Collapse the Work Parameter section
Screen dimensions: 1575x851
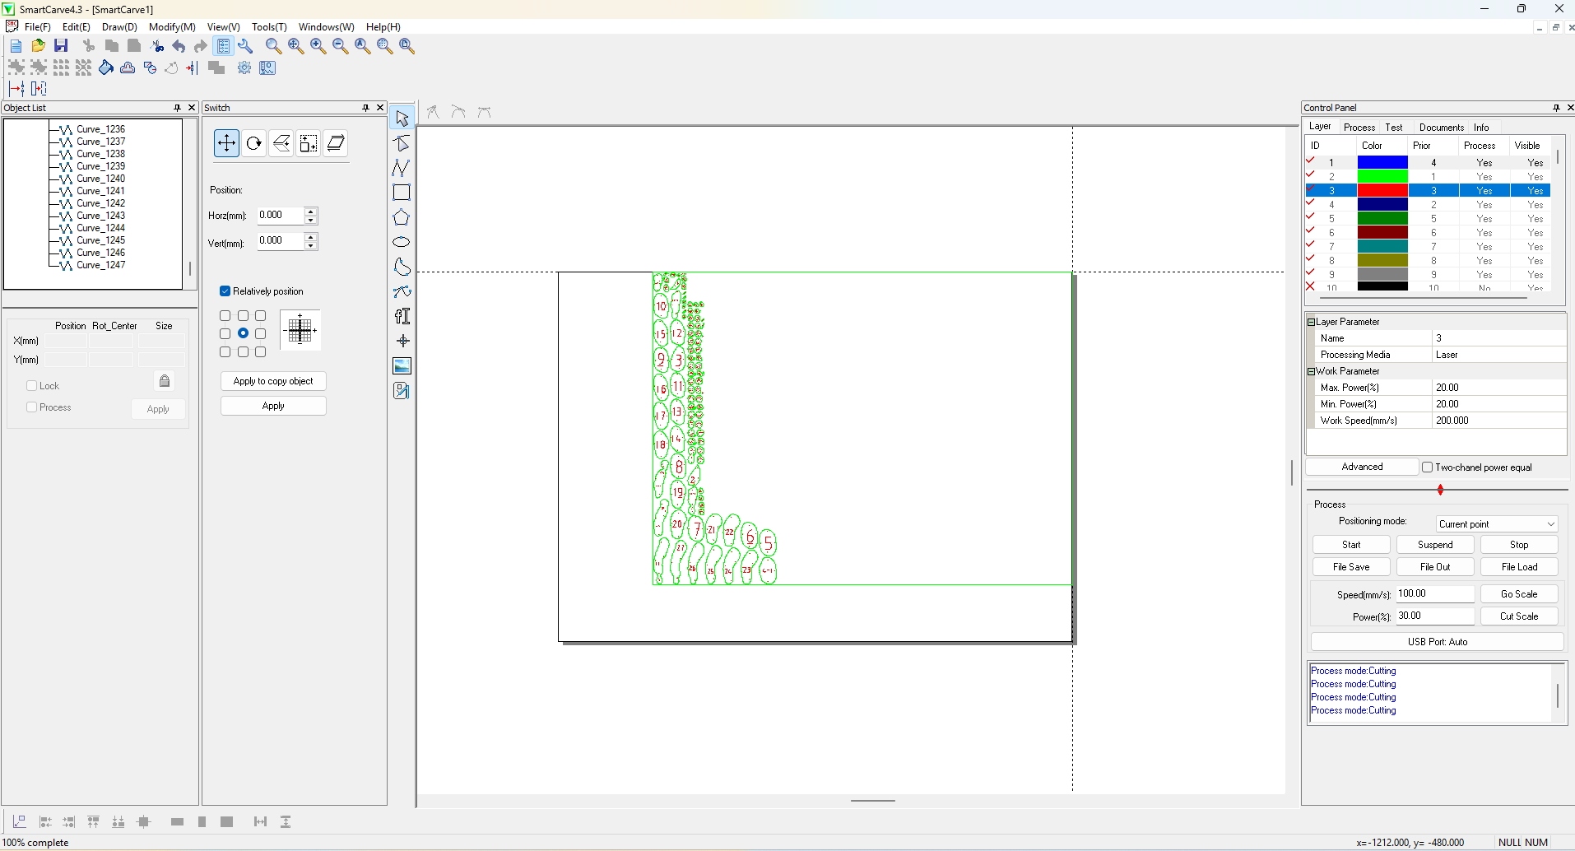[x=1312, y=371]
